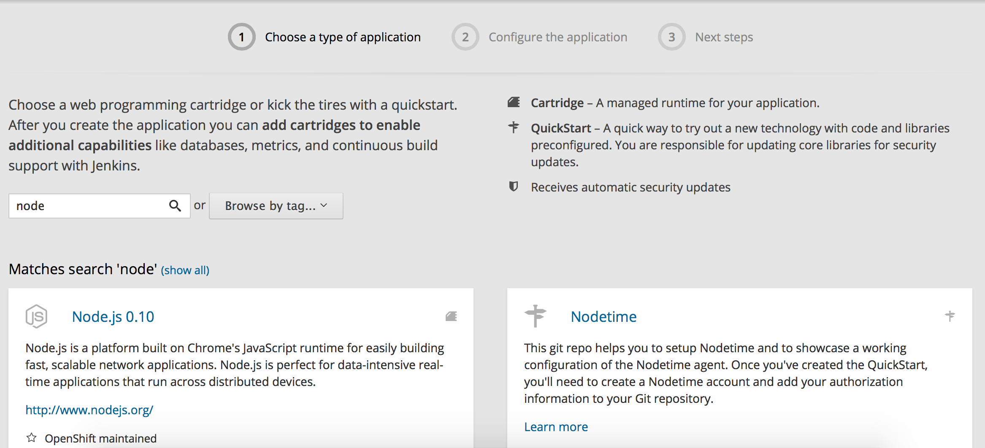Select step 1 circle in the wizard

point(242,37)
